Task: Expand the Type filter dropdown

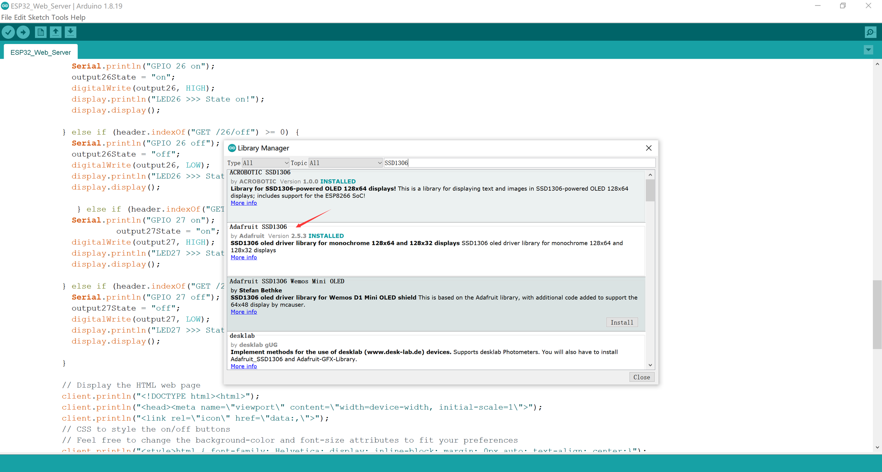Action: pos(265,163)
